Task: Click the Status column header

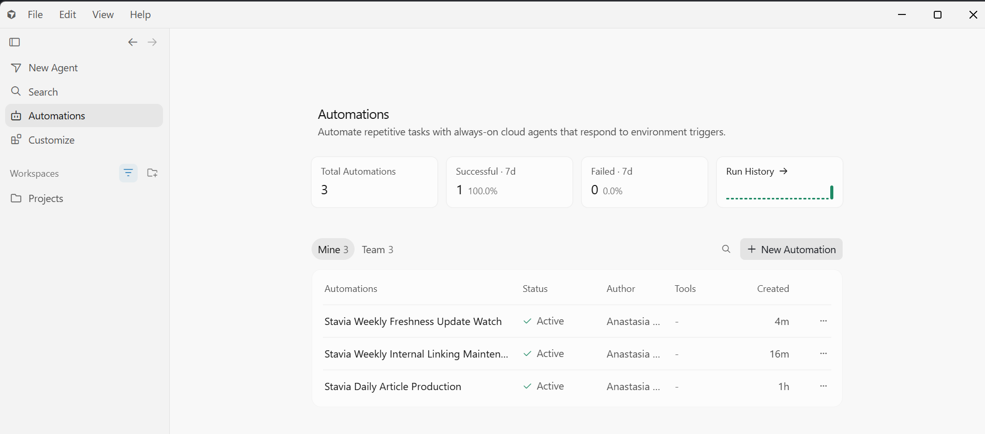Action: point(535,289)
